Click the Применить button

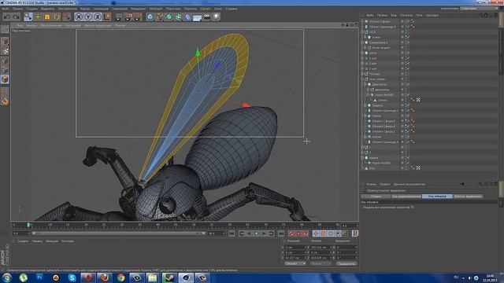point(346,263)
